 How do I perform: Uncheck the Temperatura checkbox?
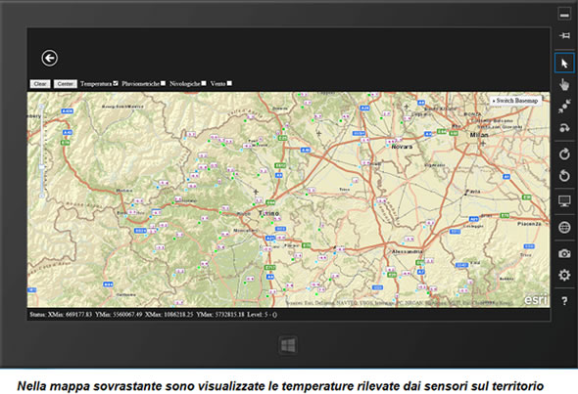pyautogui.click(x=116, y=83)
